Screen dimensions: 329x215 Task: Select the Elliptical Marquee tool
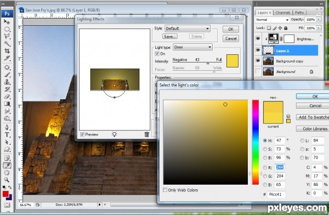pyautogui.click(x=7, y=29)
